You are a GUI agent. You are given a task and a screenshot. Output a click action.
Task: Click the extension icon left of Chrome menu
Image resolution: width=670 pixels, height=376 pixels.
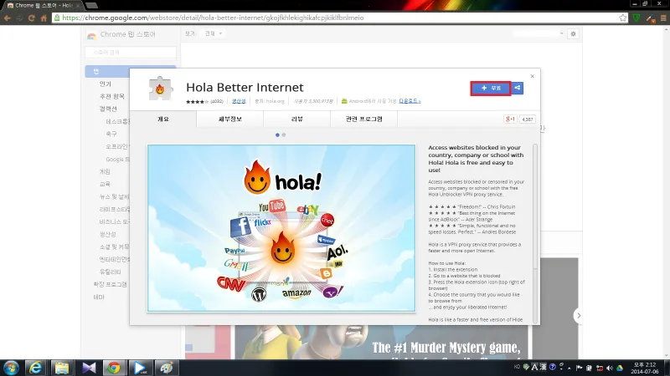pos(651,18)
